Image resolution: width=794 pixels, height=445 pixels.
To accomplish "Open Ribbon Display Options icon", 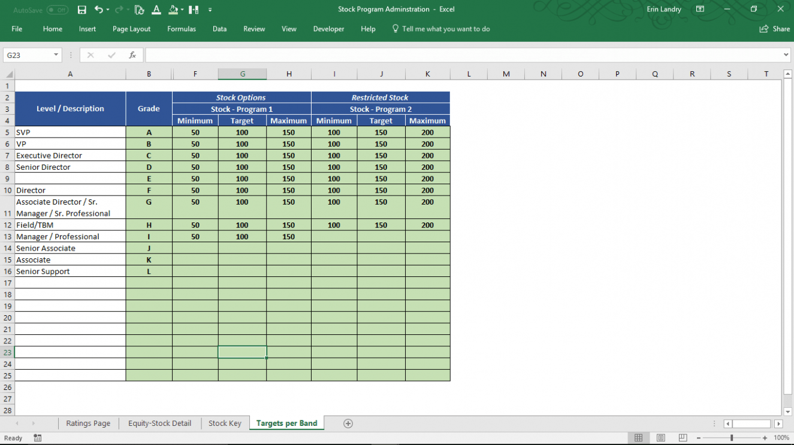I will (700, 10).
